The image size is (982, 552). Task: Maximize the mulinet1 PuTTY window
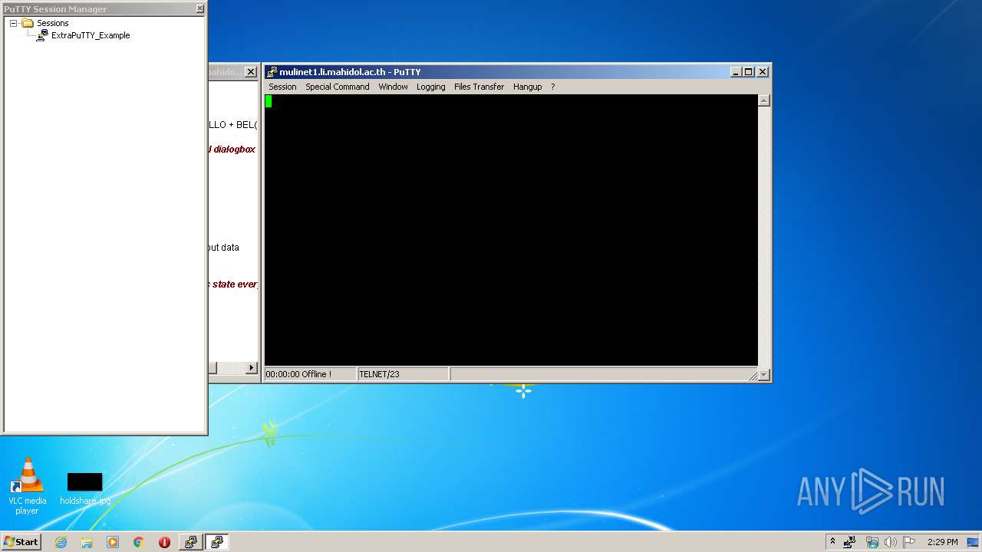pos(749,72)
